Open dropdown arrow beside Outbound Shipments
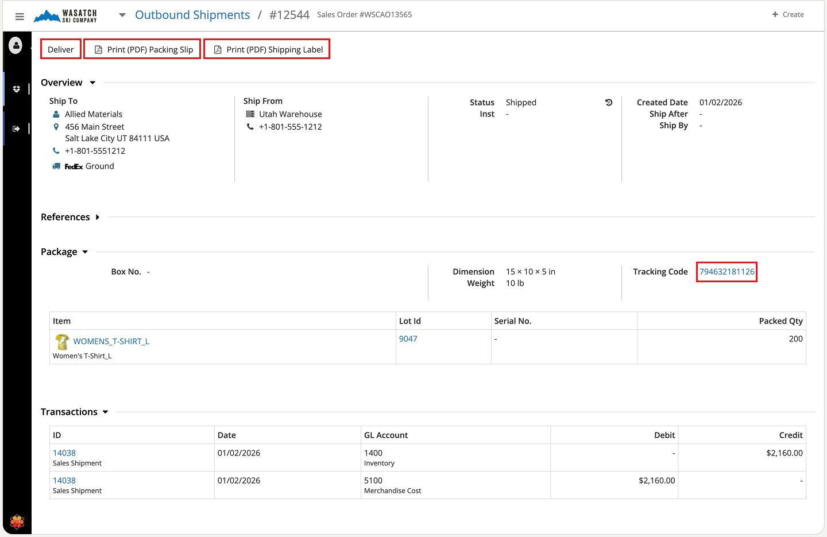Viewport: 827px width, 537px height. [122, 15]
